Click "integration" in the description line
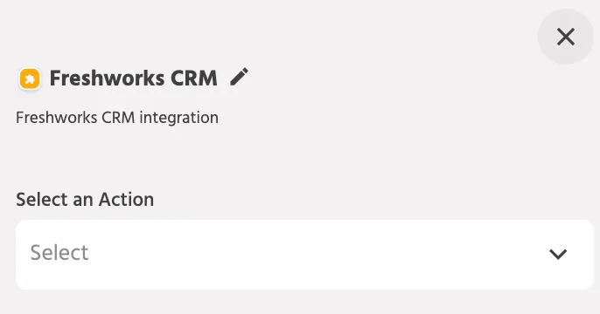The image size is (600, 314). click(178, 118)
